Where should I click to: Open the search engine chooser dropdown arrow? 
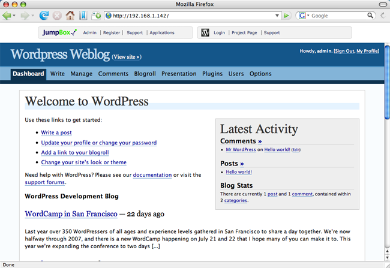308,16
